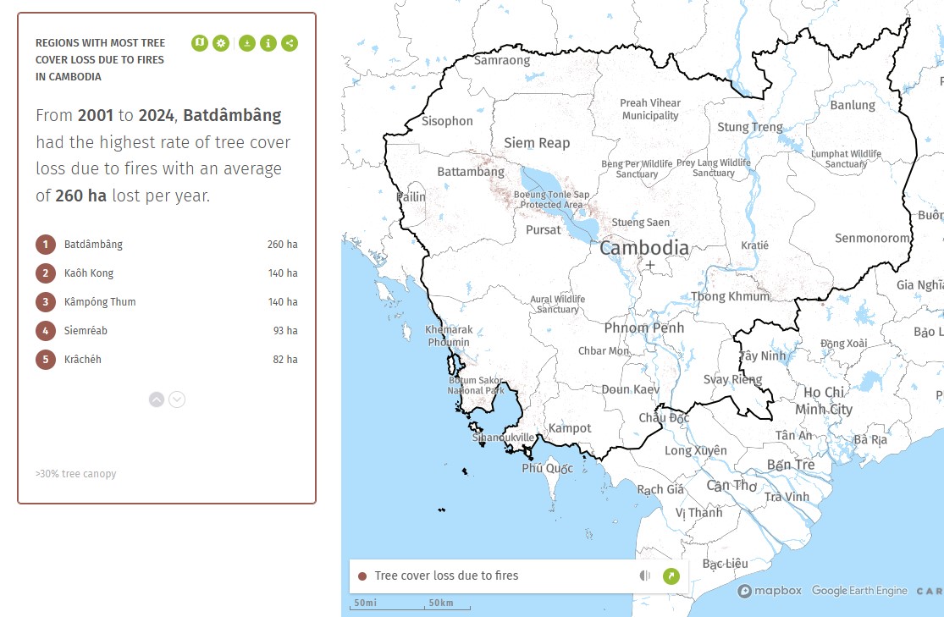The image size is (944, 617).
Task: Open the Google Earth Engine attribution link
Action: (x=859, y=591)
